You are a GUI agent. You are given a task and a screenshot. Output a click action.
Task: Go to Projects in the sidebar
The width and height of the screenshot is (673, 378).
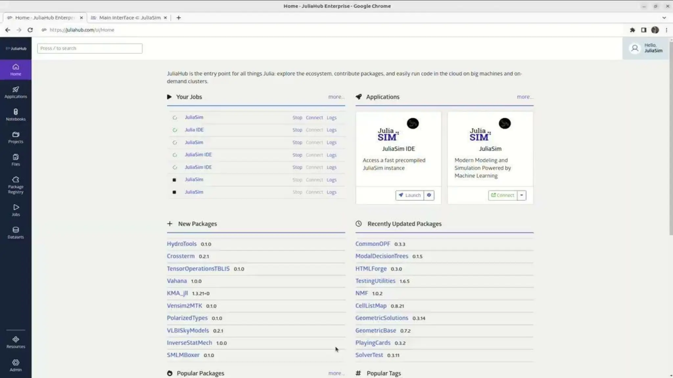(x=15, y=137)
